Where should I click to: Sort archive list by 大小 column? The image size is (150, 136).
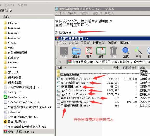[111, 68]
